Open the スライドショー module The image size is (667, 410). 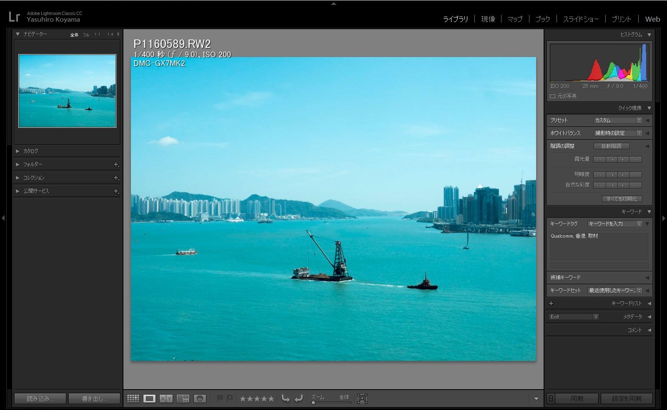tap(580, 19)
